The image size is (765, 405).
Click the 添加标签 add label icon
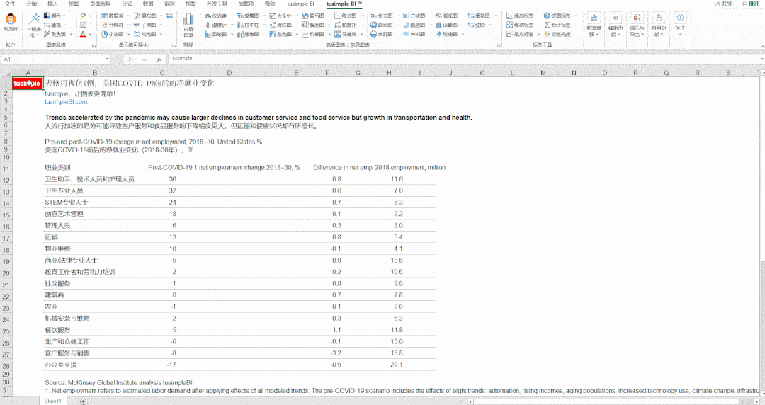click(521, 15)
